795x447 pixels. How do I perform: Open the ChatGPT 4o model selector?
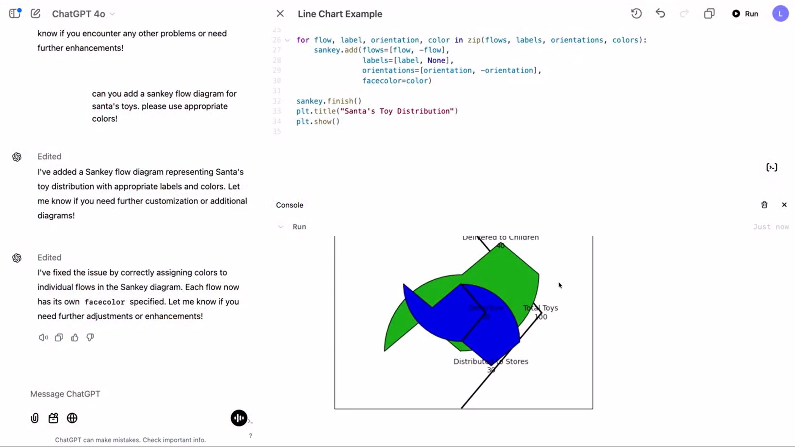click(82, 14)
